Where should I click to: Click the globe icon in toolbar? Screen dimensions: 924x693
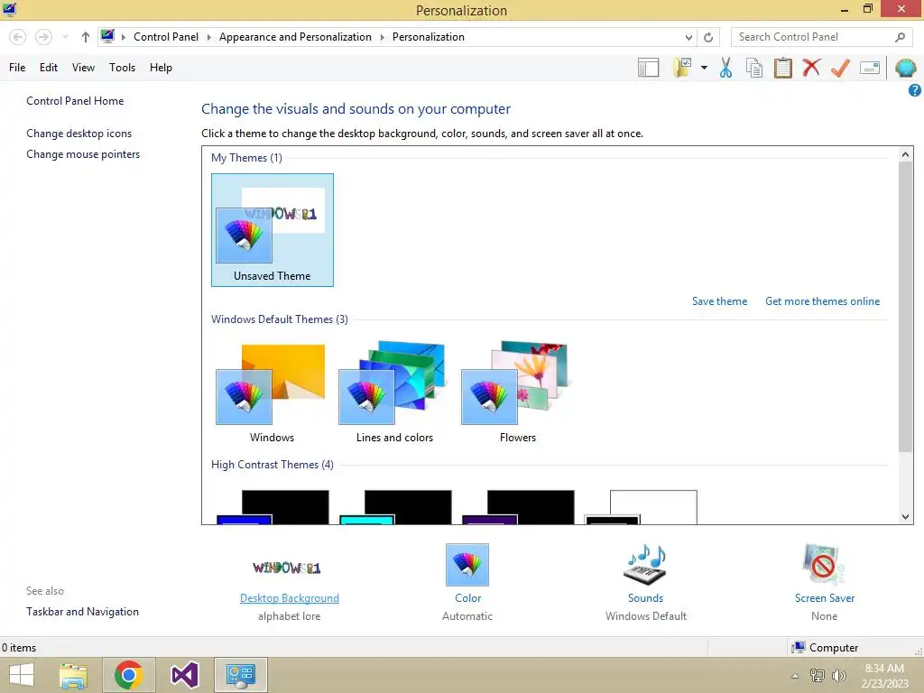[x=905, y=68]
